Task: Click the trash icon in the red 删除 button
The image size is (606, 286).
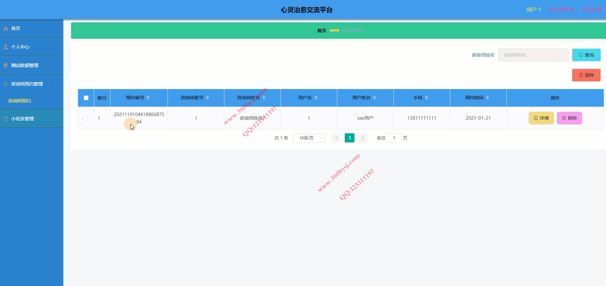Action: pos(581,75)
